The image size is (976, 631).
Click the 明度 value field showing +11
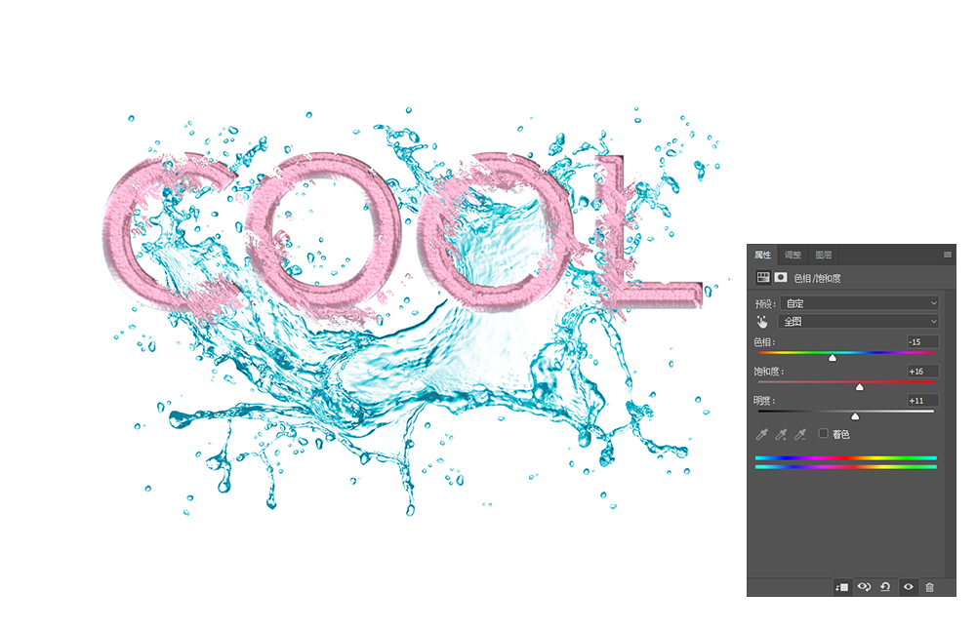click(x=922, y=400)
